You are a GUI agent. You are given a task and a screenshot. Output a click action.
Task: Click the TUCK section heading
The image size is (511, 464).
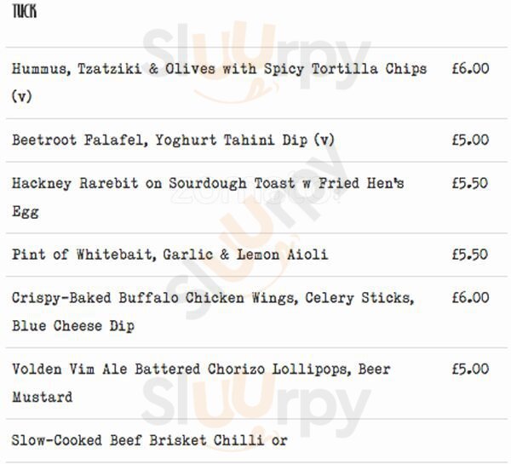(24, 12)
